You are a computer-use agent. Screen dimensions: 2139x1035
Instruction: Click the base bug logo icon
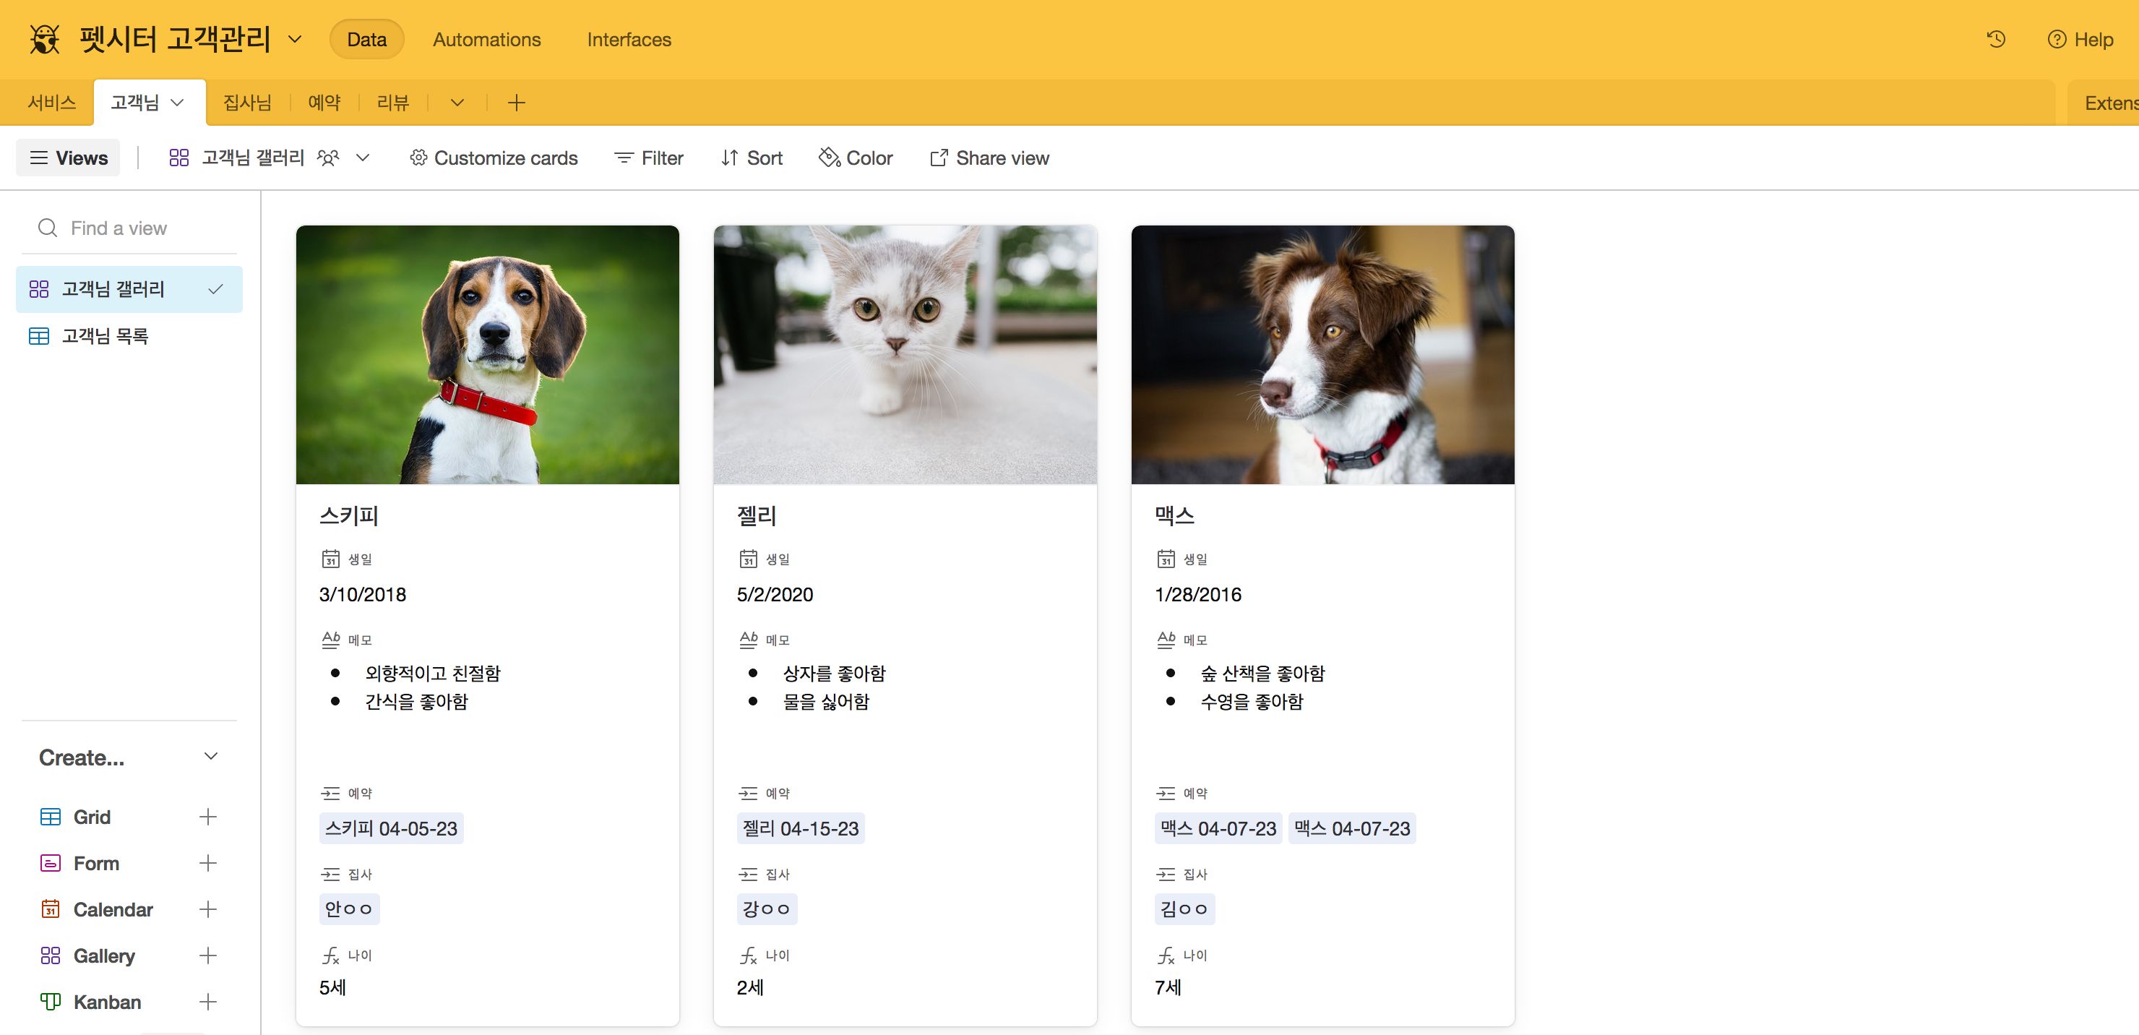tap(44, 39)
